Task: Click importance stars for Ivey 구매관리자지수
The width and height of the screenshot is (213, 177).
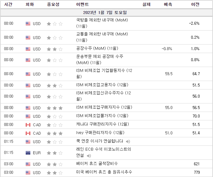Action: click(x=55, y=133)
